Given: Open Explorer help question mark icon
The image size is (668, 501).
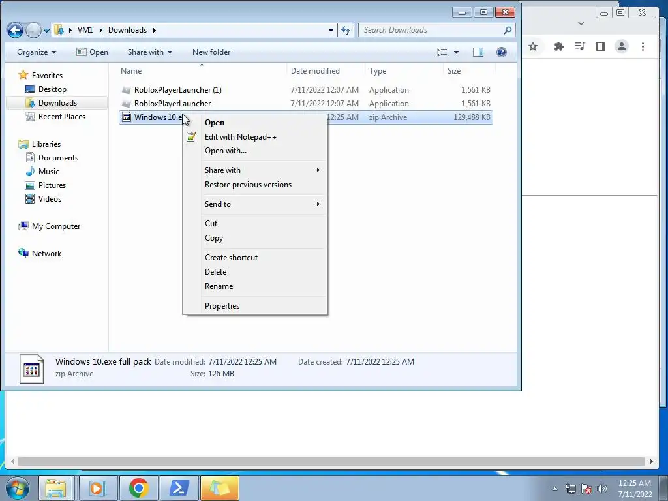Looking at the screenshot, I should click(502, 52).
